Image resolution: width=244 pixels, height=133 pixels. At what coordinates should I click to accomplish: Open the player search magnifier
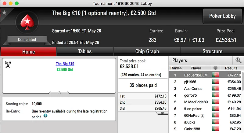(x=238, y=61)
